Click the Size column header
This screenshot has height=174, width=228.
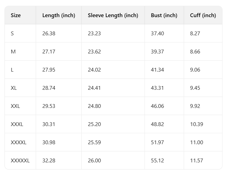pos(16,15)
